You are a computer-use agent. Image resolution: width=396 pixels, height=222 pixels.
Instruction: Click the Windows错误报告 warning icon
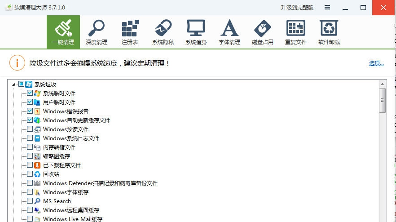(x=37, y=111)
